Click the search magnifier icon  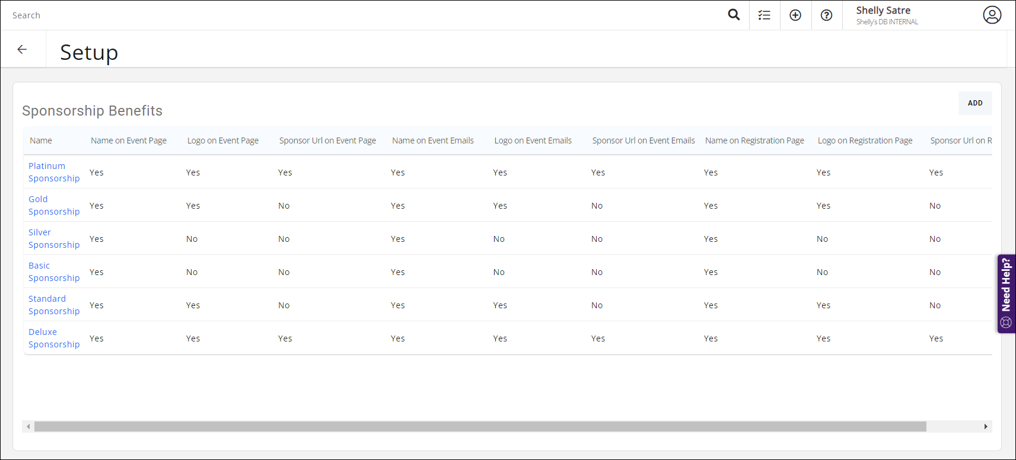tap(734, 15)
